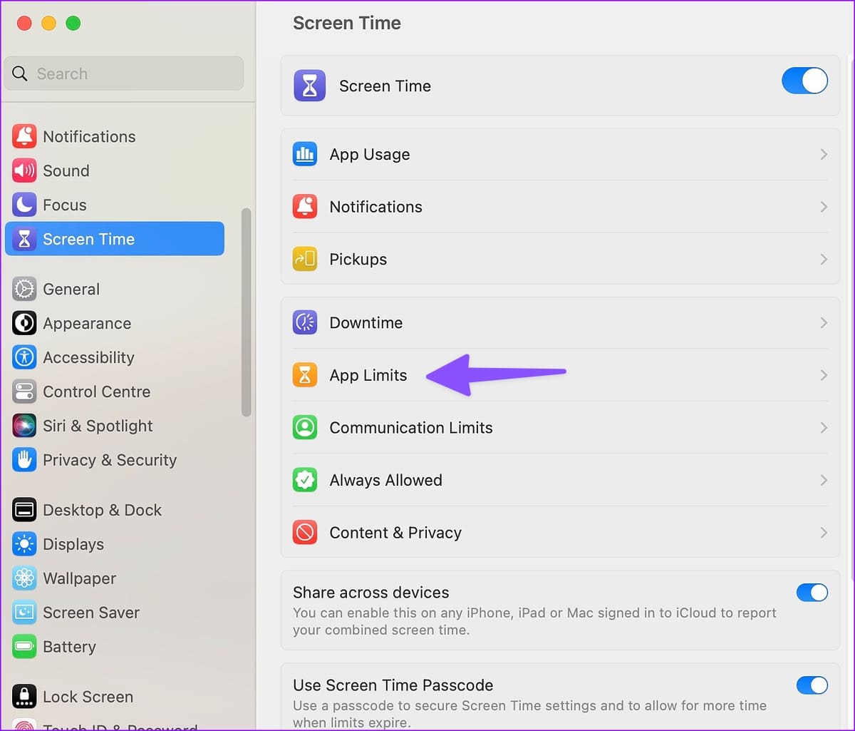Open Communication Limits row chevron
The height and width of the screenshot is (731, 855).
point(824,428)
